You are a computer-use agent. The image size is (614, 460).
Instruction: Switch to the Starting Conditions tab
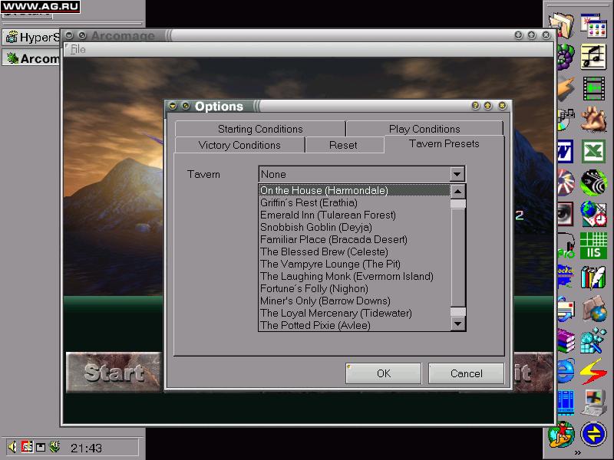click(260, 129)
